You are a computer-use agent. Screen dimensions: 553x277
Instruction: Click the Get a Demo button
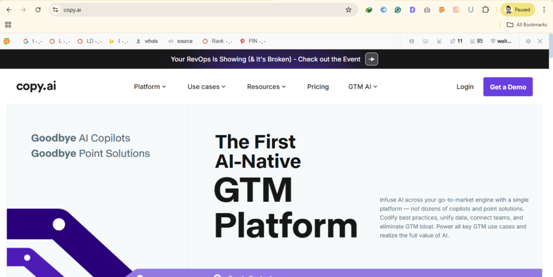pos(508,87)
